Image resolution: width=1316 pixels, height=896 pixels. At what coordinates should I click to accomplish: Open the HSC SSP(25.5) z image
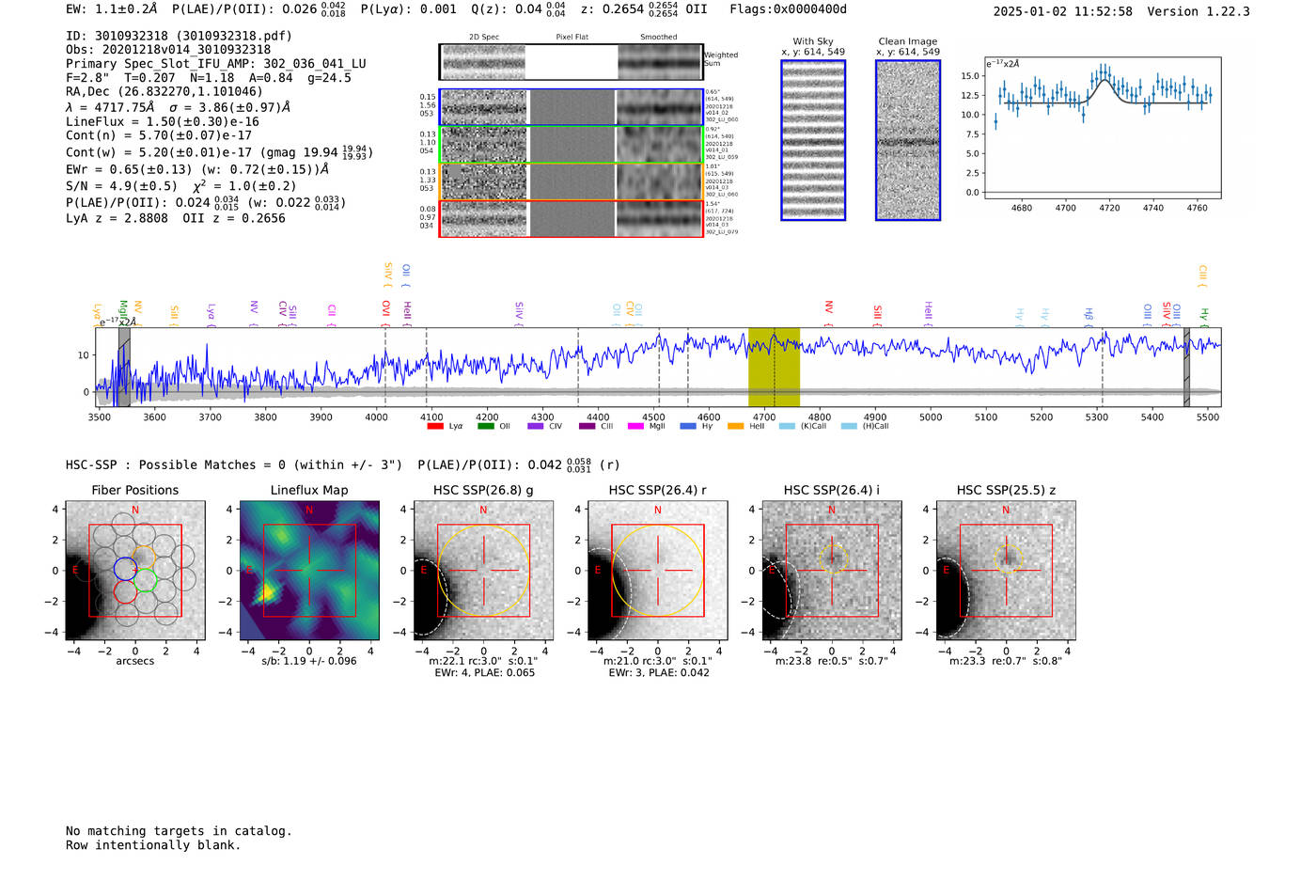(1006, 571)
